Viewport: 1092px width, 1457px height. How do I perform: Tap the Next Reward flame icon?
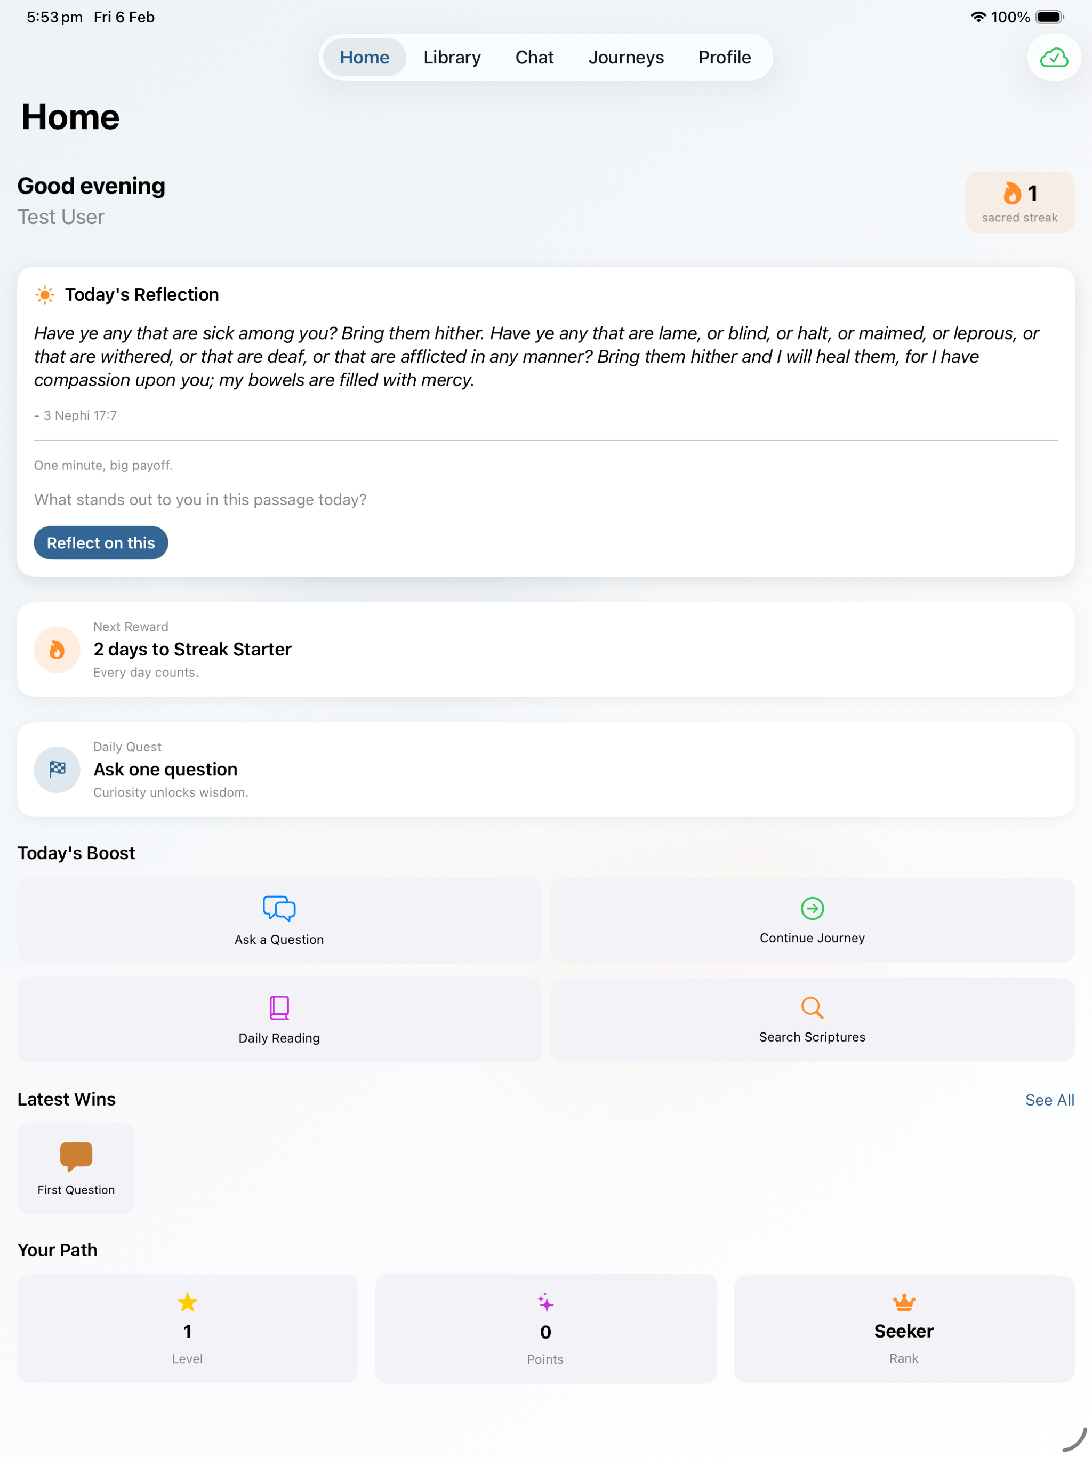(x=57, y=650)
